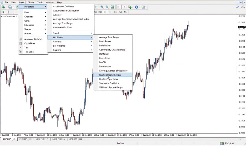The image size is (246, 146).
Task: Open the File menu
Action: point(7,2)
